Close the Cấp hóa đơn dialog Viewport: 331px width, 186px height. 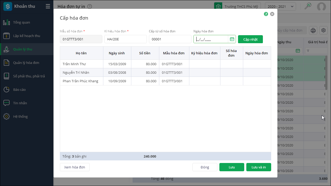coord(272,14)
